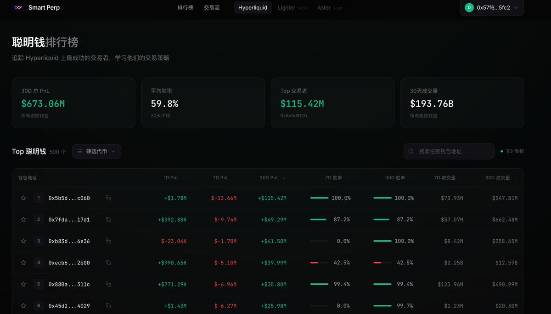Sort by 1D PnL column
Viewport: 551px width, 314px height.
(x=174, y=178)
